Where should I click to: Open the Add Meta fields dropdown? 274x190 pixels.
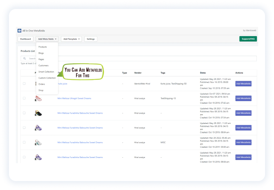point(48,39)
